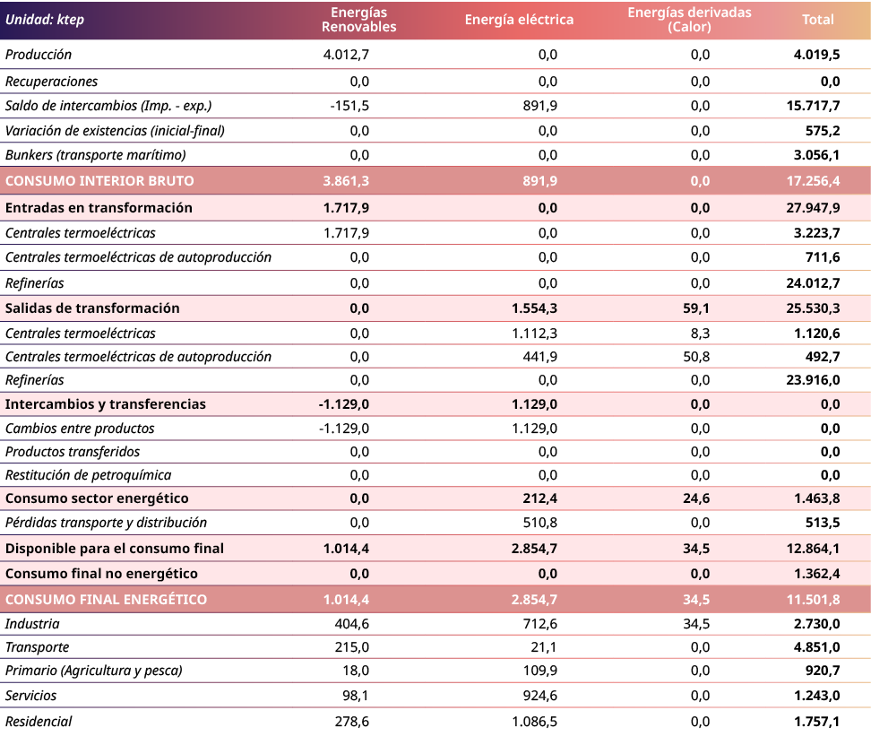The height and width of the screenshot is (745, 871).
Task: Click the 'Restitución de petroquímica' row label
Action: [88, 475]
